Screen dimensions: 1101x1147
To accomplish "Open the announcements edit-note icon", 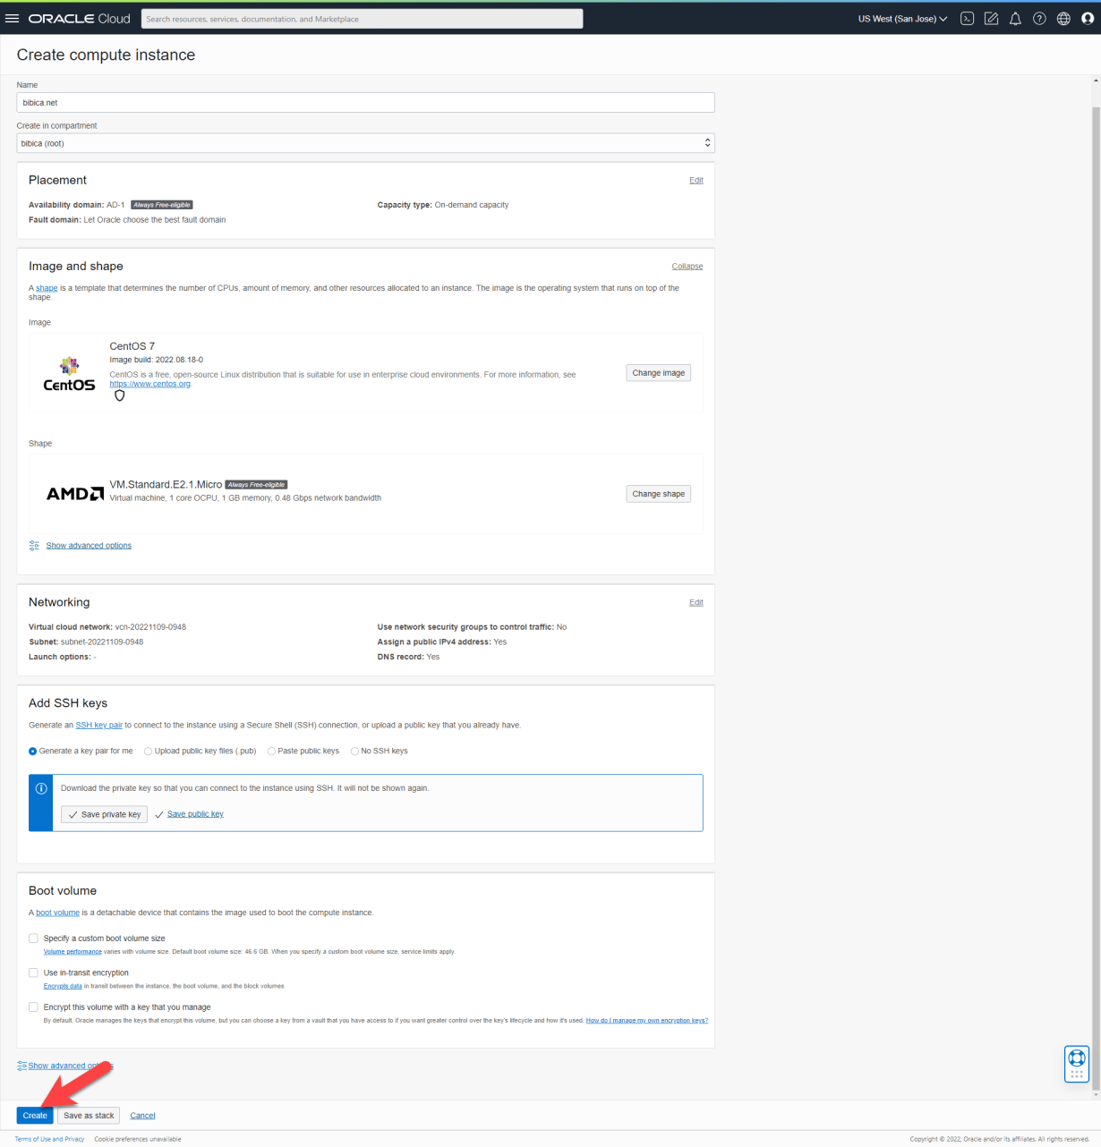I will pyautogui.click(x=991, y=19).
